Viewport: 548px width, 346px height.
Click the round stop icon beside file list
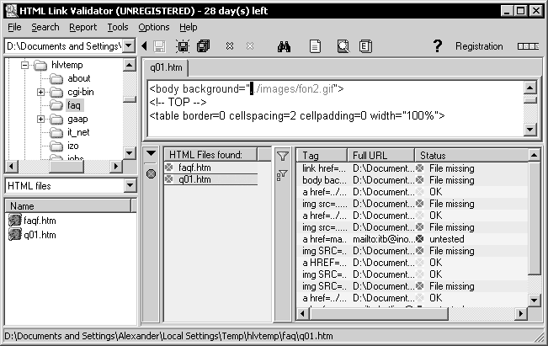151,173
